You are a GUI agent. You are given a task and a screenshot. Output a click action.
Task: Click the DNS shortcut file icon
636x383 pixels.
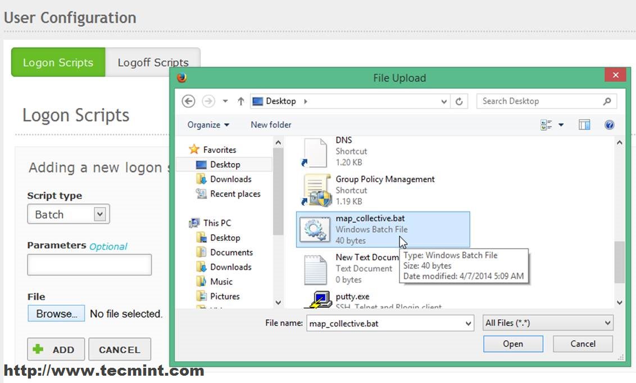[x=315, y=153]
